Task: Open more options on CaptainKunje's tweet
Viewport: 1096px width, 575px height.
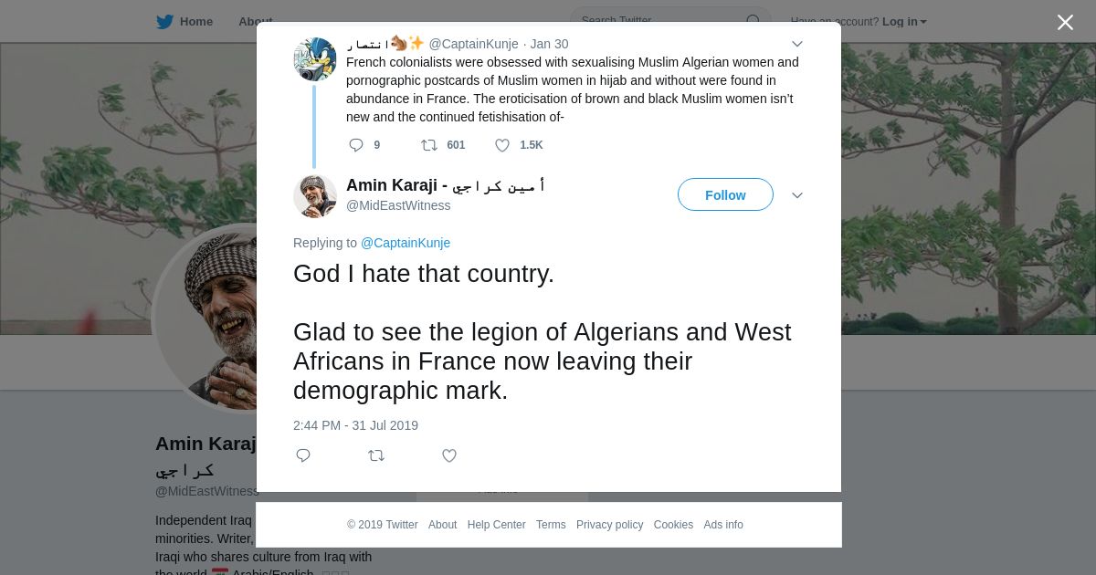Action: [x=796, y=44]
